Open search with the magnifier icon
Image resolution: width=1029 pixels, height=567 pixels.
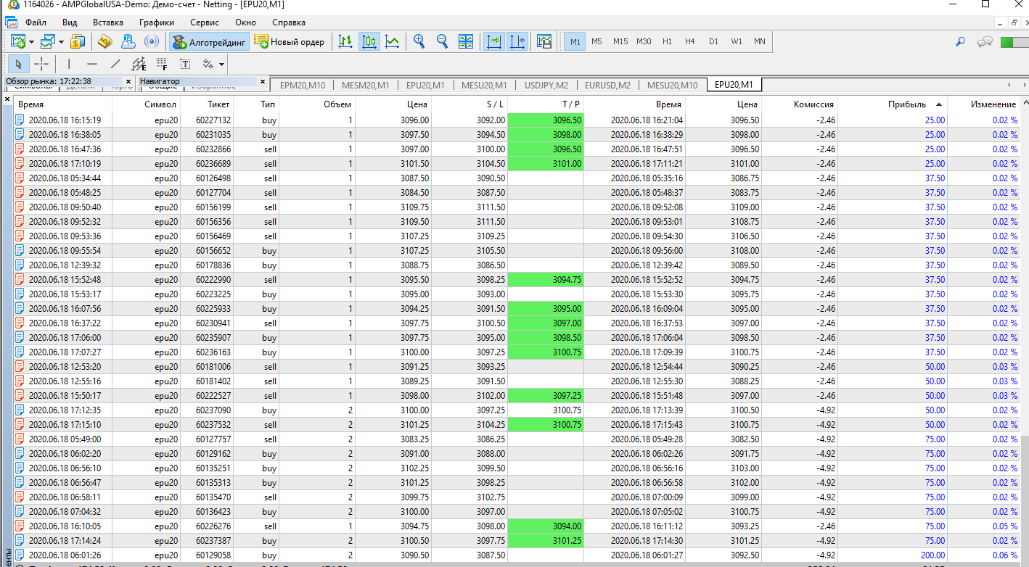[x=960, y=42]
